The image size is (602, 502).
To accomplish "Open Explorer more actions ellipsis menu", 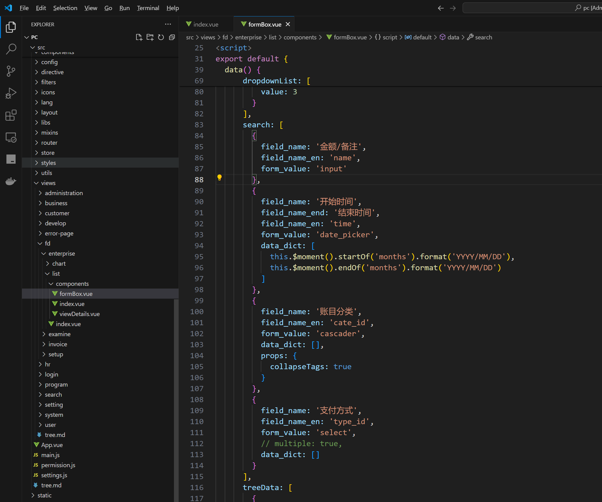I will click(168, 24).
